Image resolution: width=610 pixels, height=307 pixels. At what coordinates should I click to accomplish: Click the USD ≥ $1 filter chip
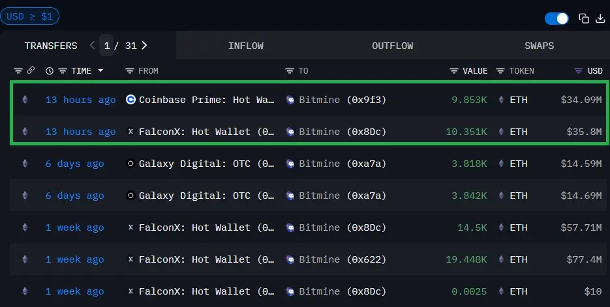(29, 16)
